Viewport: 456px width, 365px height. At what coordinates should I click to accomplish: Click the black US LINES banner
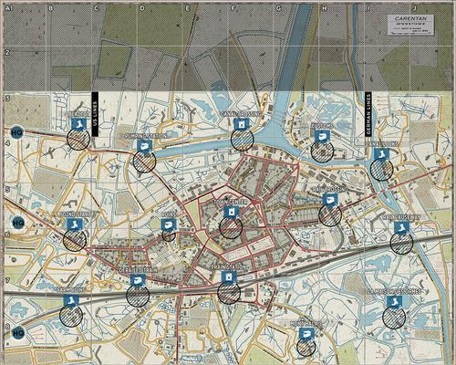coord(95,114)
